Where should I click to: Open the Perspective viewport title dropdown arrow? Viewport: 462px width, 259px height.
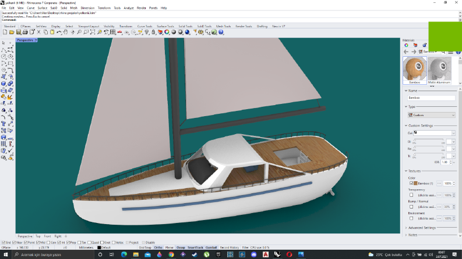tap(36, 40)
